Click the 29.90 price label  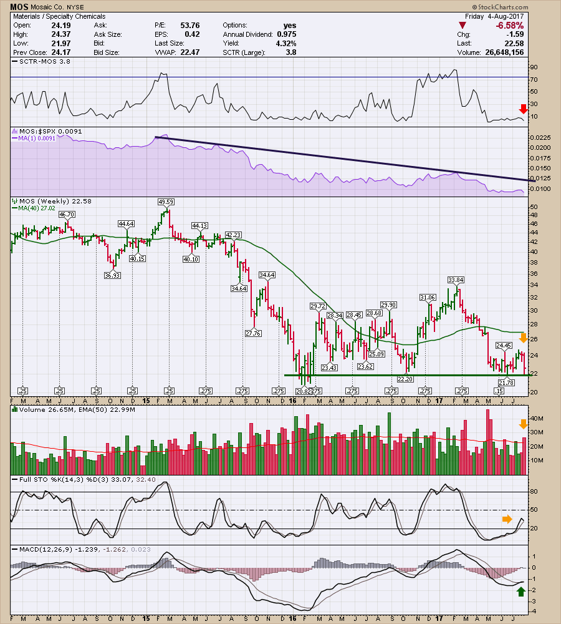pos(388,305)
